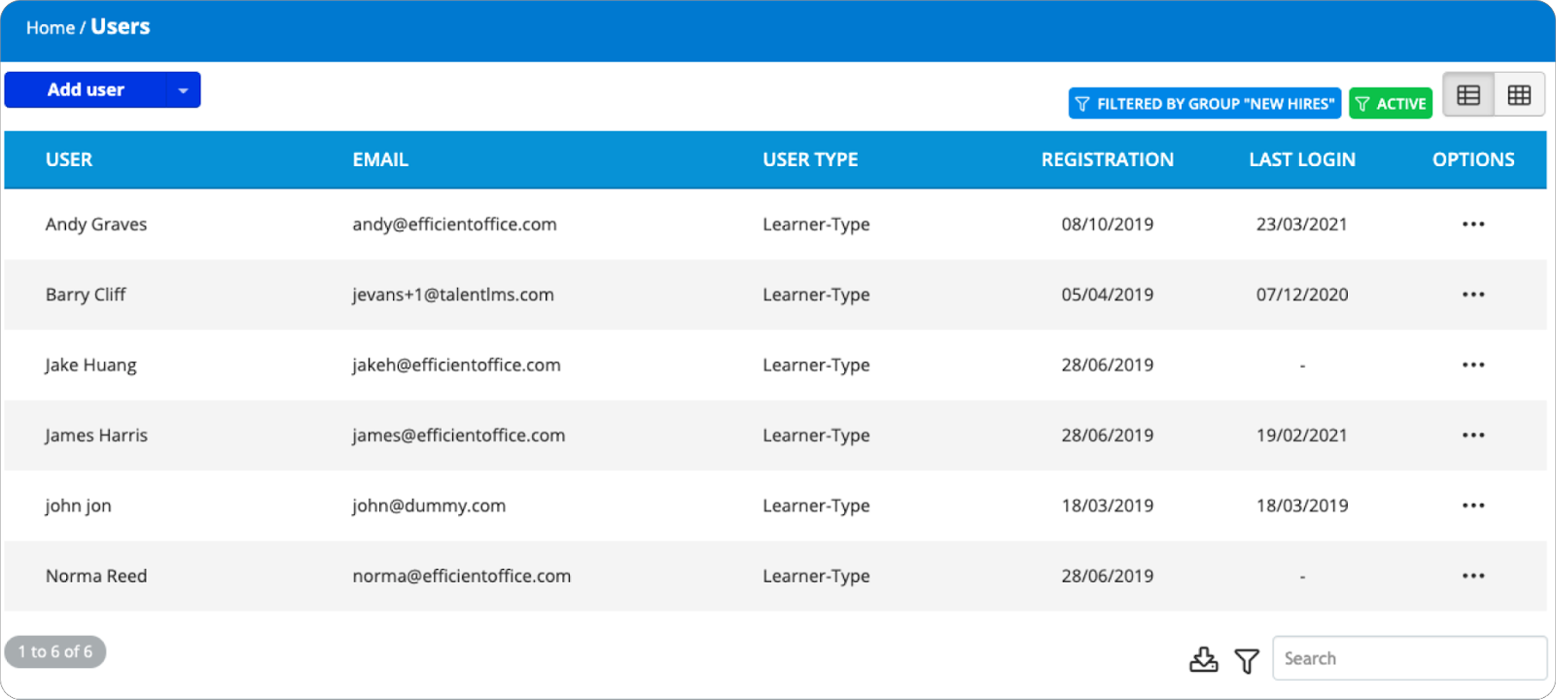This screenshot has width=1556, height=700.
Task: Click the Add user button
Action: [x=86, y=90]
